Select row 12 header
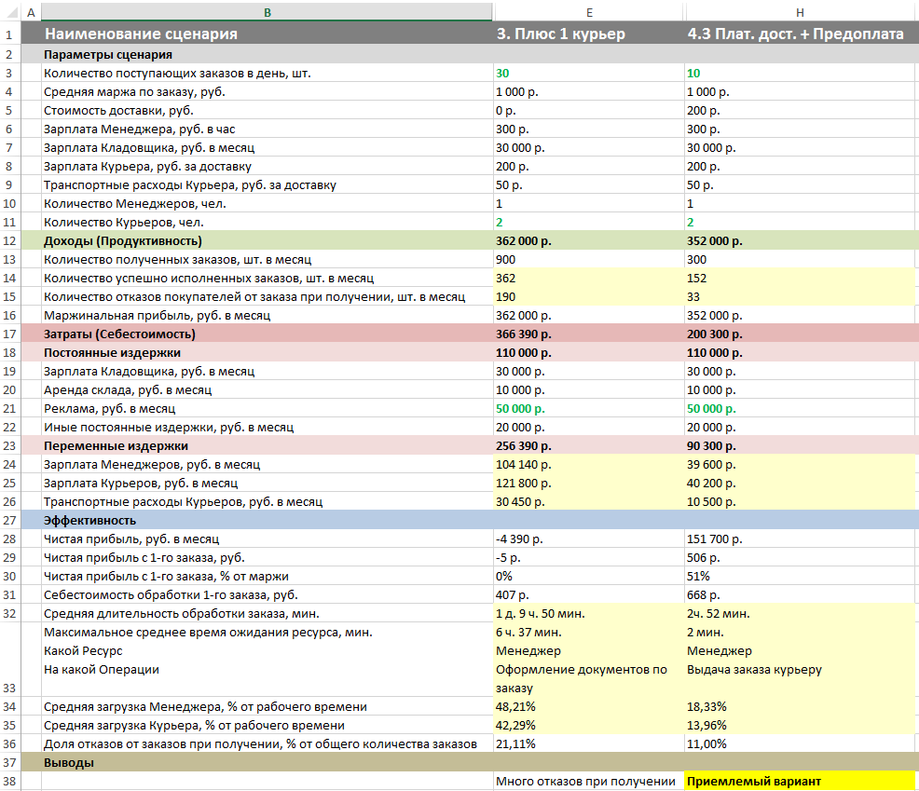Viewport: 919px width, 791px height. click(9, 240)
